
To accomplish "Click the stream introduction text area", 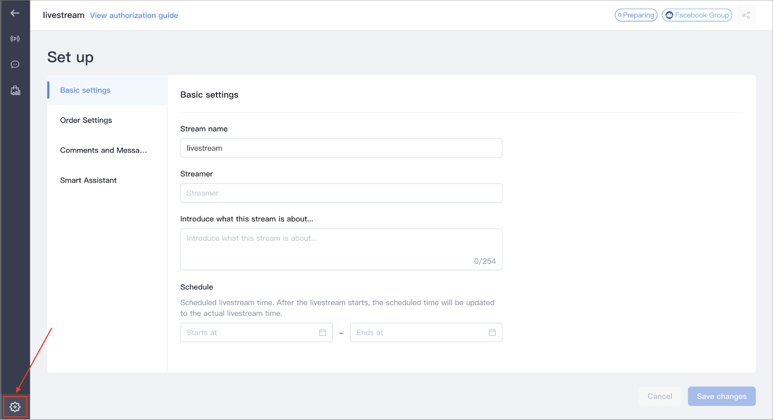I will [341, 249].
